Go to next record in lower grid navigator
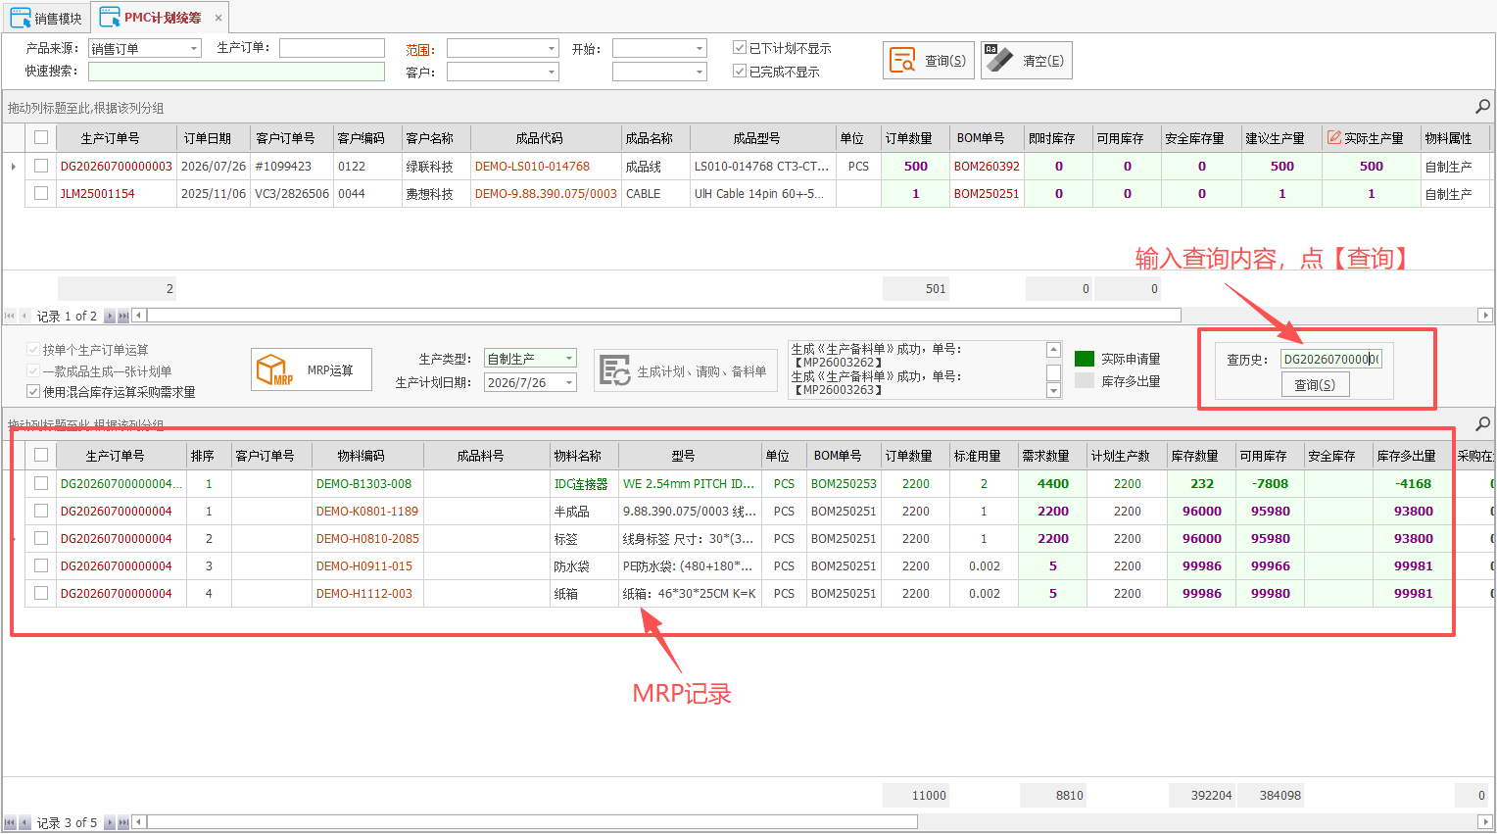Viewport: 1497px width, 834px height. pyautogui.click(x=110, y=822)
